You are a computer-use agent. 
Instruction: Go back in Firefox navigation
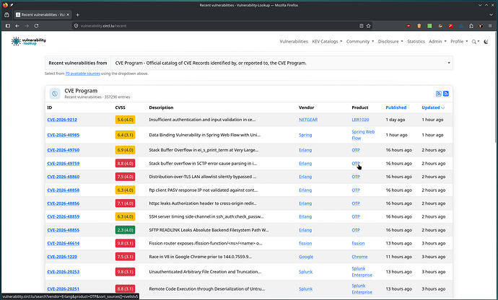tap(17, 26)
